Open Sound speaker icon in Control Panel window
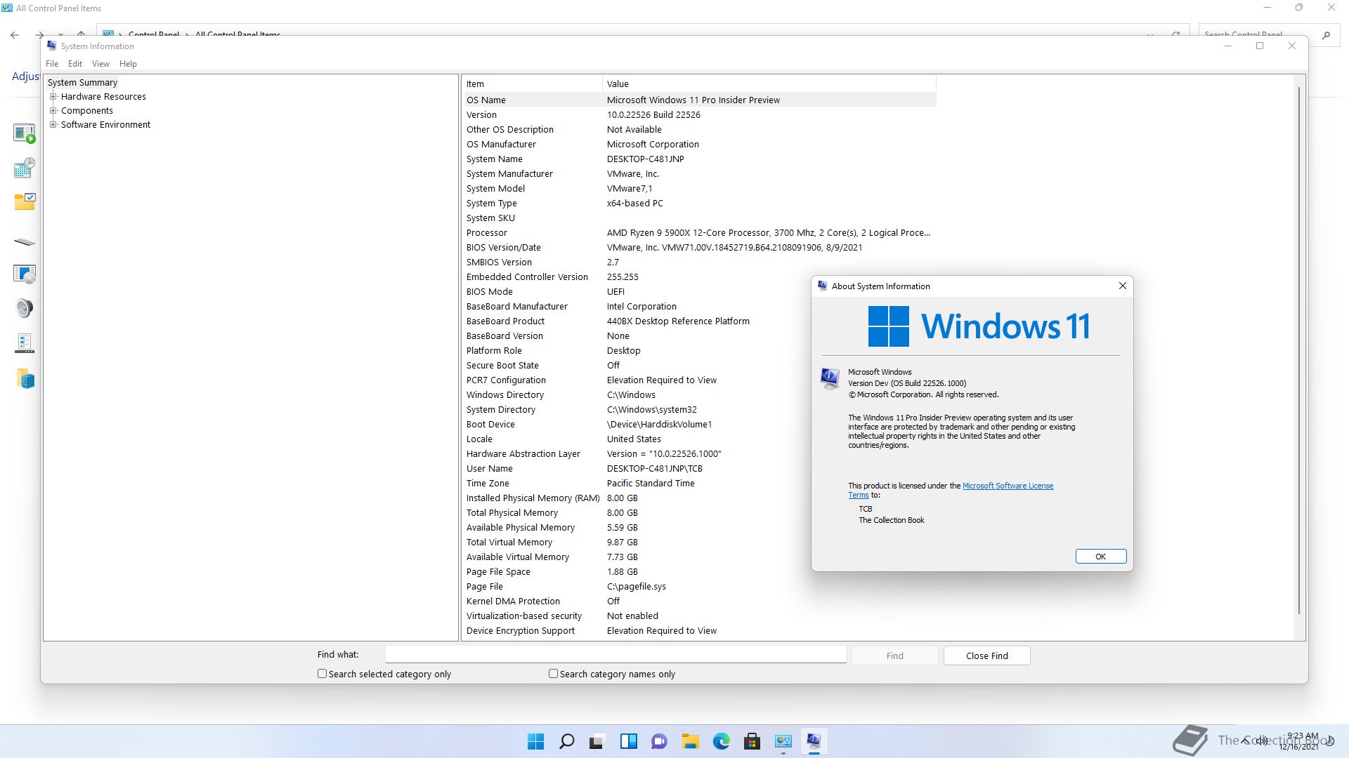This screenshot has width=1349, height=758. pyautogui.click(x=24, y=308)
